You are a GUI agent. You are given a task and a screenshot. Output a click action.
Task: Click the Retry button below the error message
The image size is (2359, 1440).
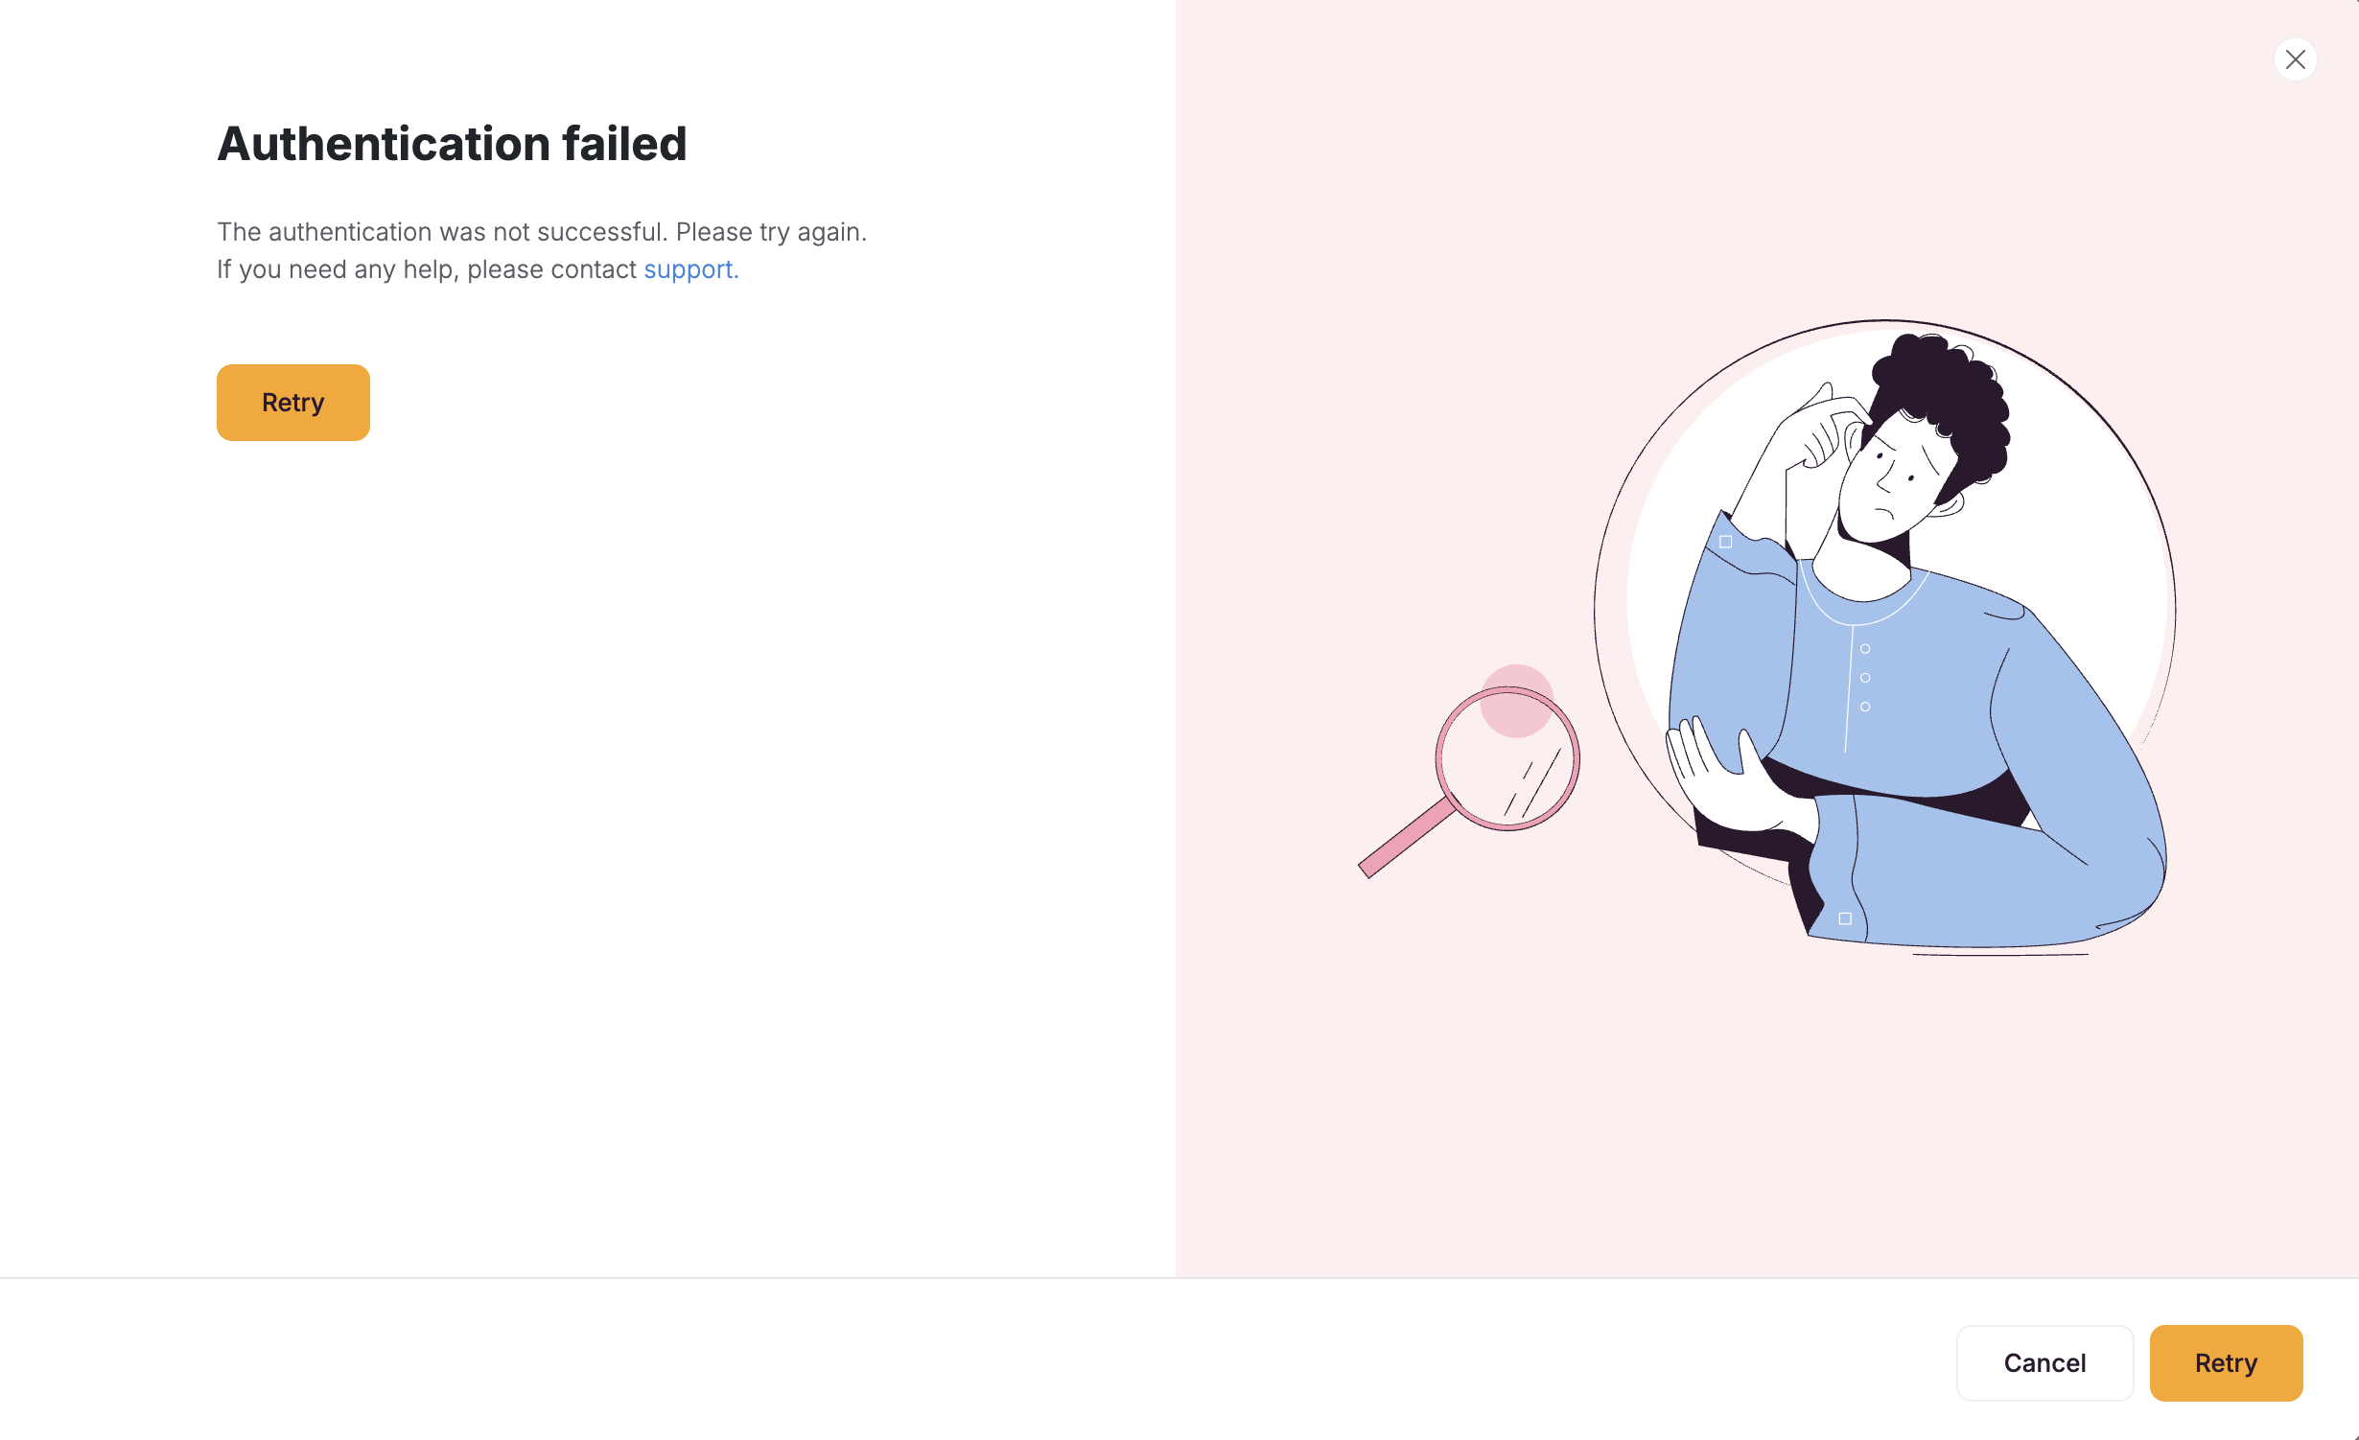click(293, 403)
